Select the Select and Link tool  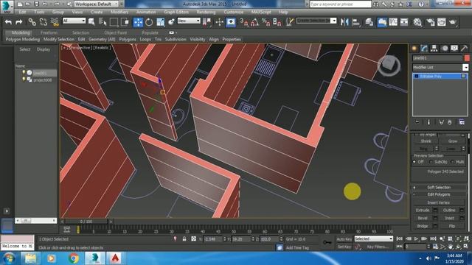coord(32,22)
